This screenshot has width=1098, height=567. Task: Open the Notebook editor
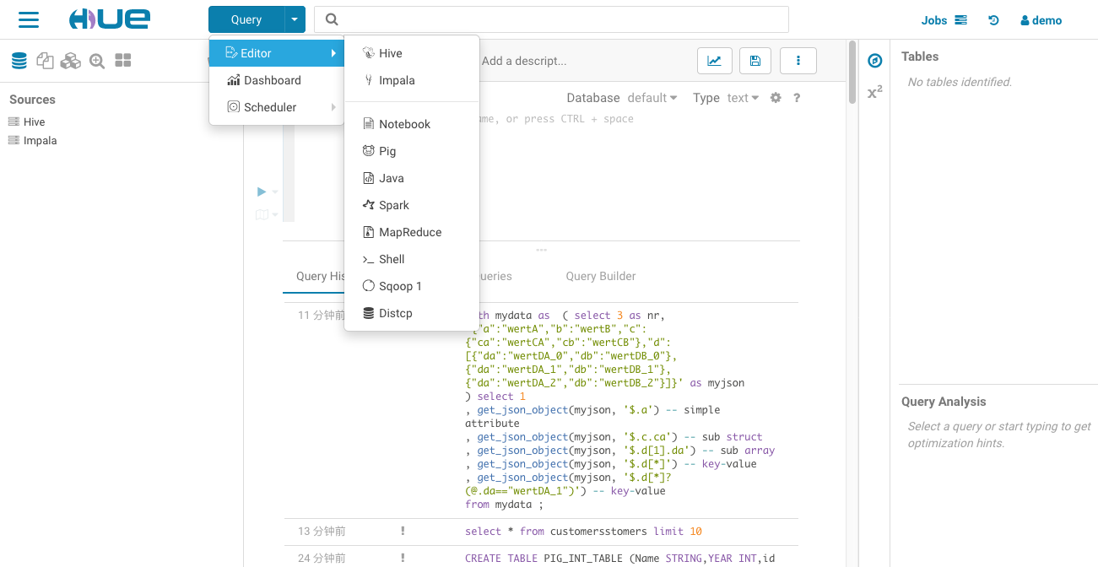412,124
